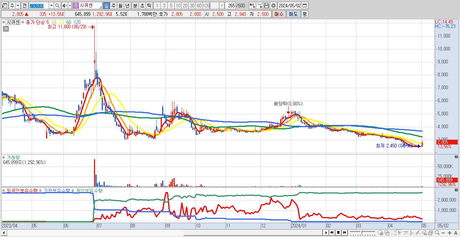Click the rewind chart scroll button
This screenshot has height=237, width=460.
[332, 233]
